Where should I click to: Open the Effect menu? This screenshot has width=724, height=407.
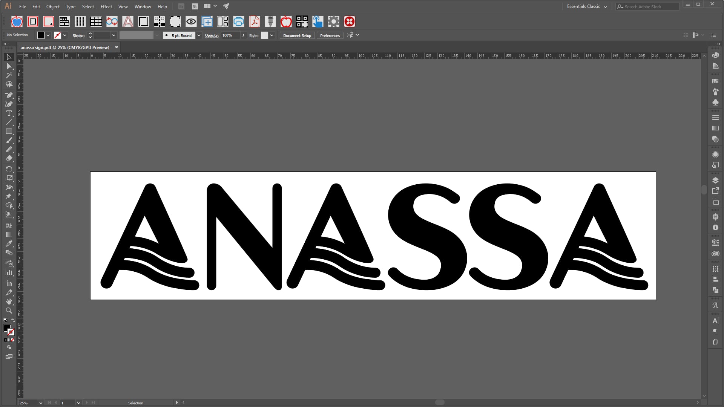pyautogui.click(x=106, y=7)
